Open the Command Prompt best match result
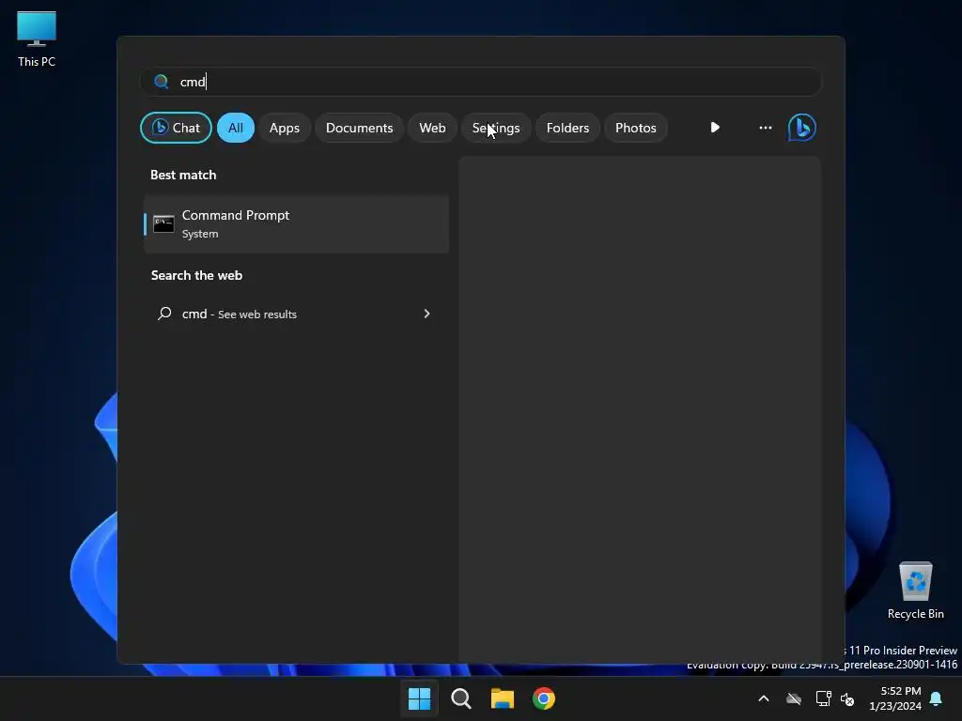The image size is (962, 721). click(297, 223)
